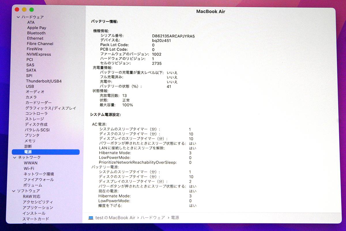Image resolution: width=346 pixels, height=231 pixels.
Task: Open the Bluetooth hardware entry
Action: (x=36, y=33)
